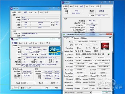Viewport: 125px width, 94px height.
Task: Select 显卡 tab in CPU-Z memory window
Action: [x=92, y=6]
